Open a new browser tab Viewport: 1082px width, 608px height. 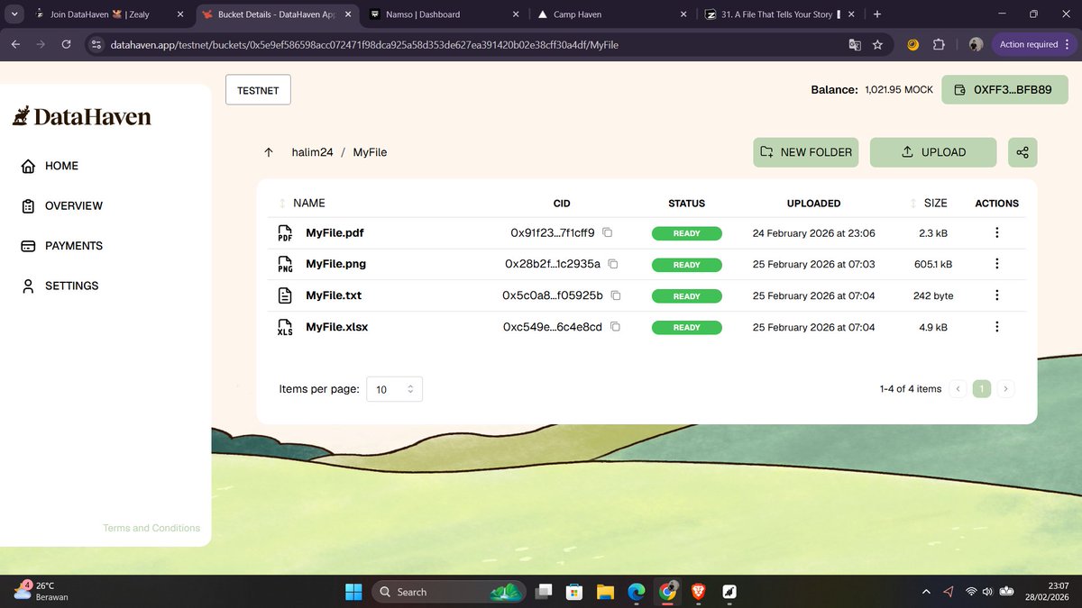pos(877,14)
